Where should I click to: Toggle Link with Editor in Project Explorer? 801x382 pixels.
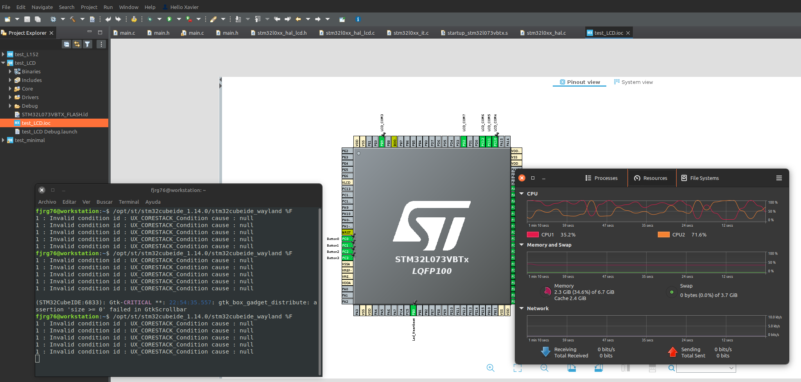[x=77, y=44]
